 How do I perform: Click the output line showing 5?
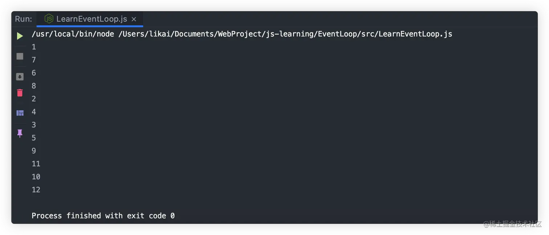click(x=34, y=138)
